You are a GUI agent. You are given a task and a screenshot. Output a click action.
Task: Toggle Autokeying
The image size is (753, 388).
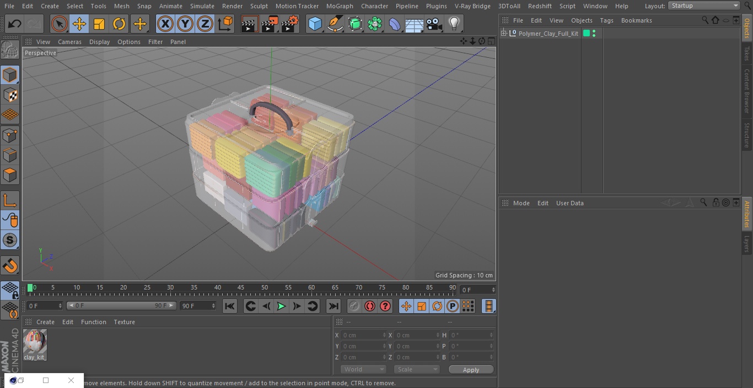370,306
